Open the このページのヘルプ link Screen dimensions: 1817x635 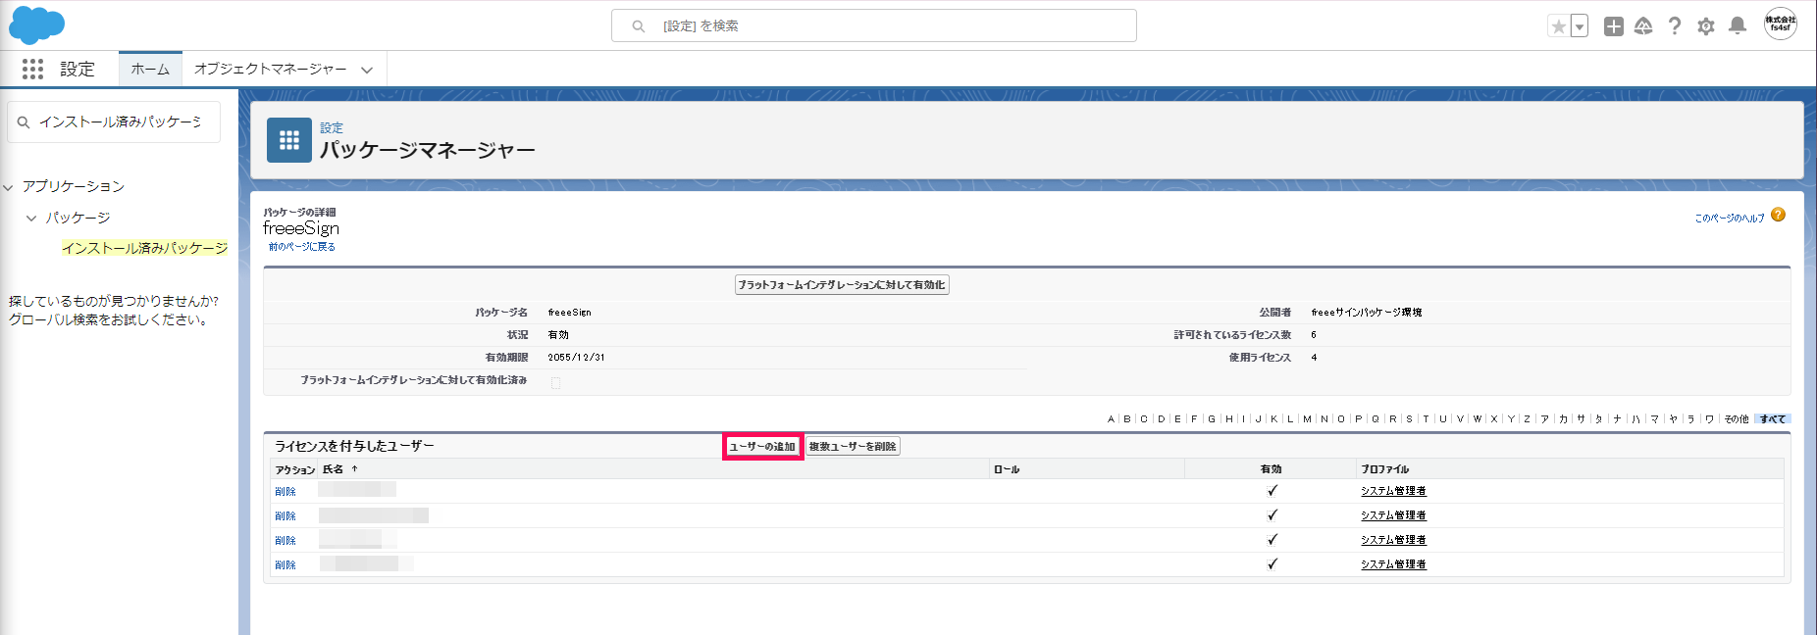1730,218
